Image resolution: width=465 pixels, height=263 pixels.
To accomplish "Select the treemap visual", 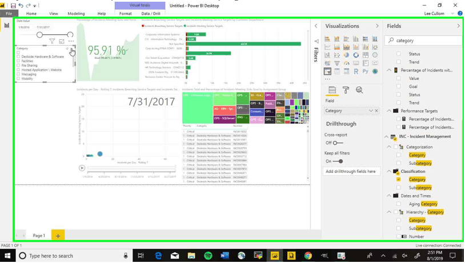I will click(366, 55).
